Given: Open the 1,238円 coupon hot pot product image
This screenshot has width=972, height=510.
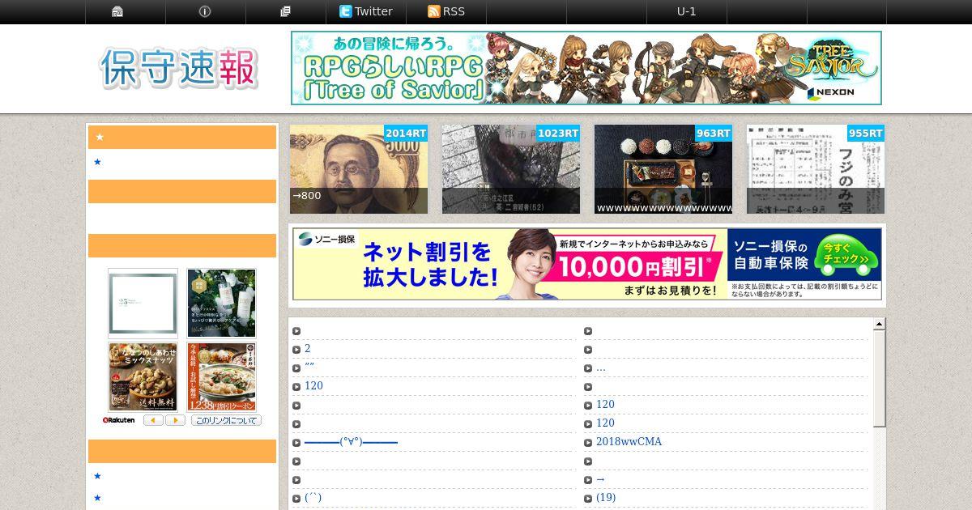Looking at the screenshot, I should pos(221,377).
